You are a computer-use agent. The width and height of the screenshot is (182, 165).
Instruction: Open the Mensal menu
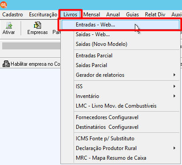(92, 15)
